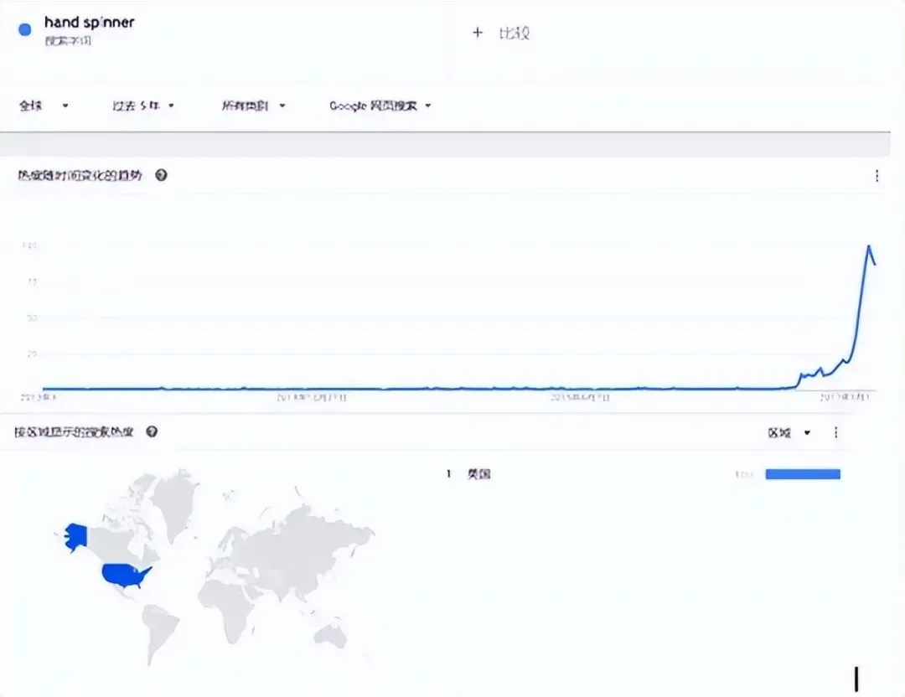Open the 所有类别 category dropdown
This screenshot has width=905, height=697.
253,106
